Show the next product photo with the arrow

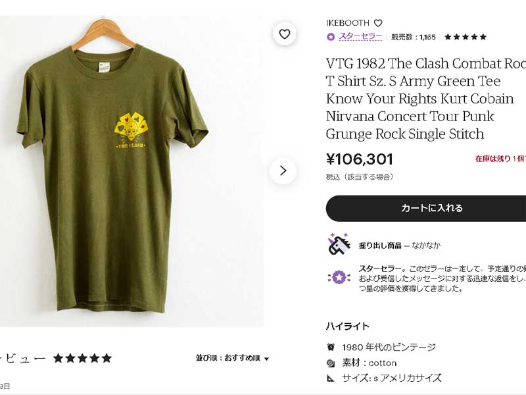283,171
